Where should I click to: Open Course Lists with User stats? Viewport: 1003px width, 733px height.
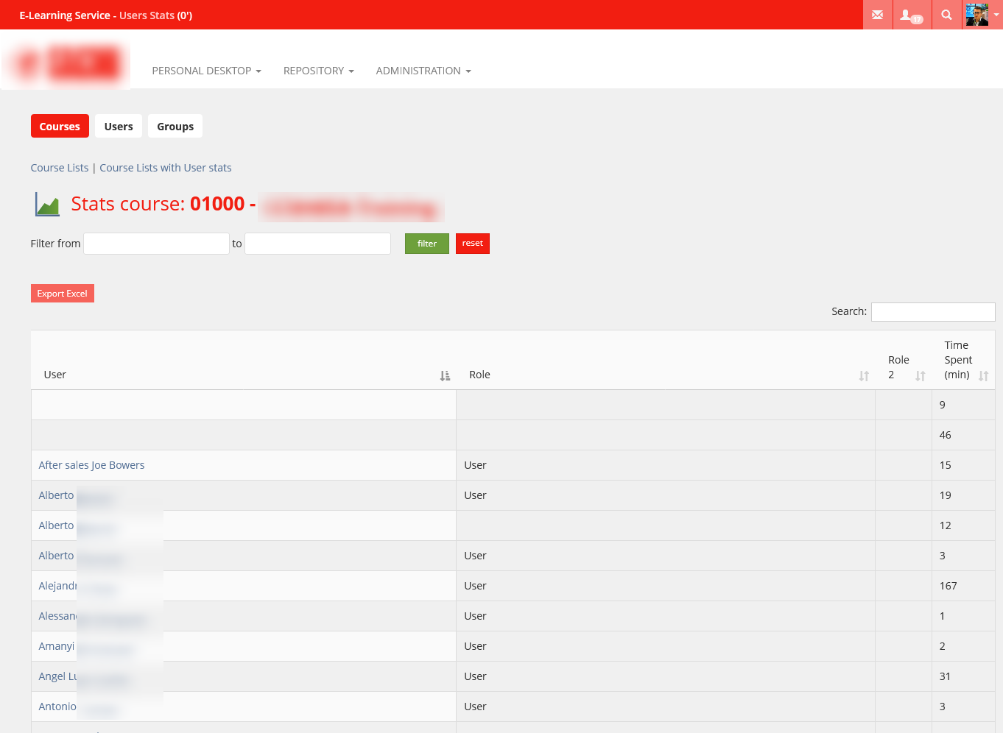pyautogui.click(x=165, y=168)
